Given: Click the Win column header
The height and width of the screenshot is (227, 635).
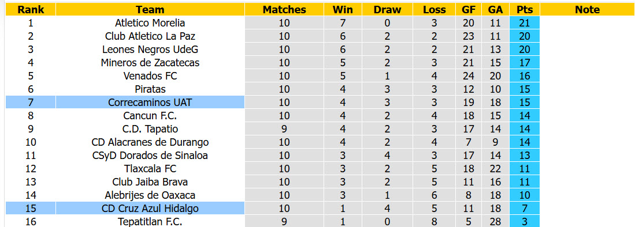Looking at the screenshot, I should 343,10.
